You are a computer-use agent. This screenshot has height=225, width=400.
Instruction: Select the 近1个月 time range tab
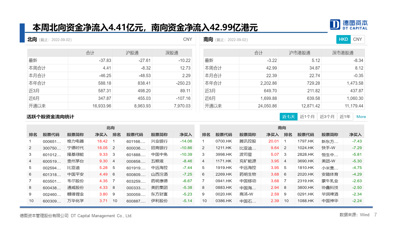(307, 117)
